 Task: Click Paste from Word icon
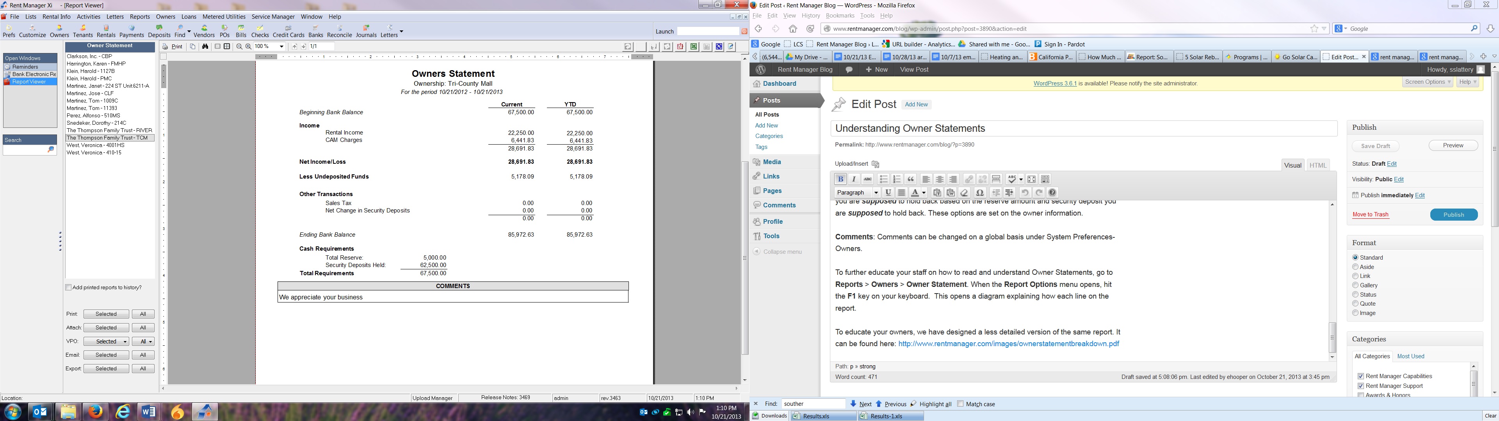951,193
